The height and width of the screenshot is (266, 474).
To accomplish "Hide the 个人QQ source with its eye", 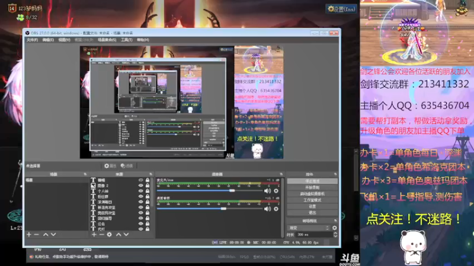I will 141,191.
